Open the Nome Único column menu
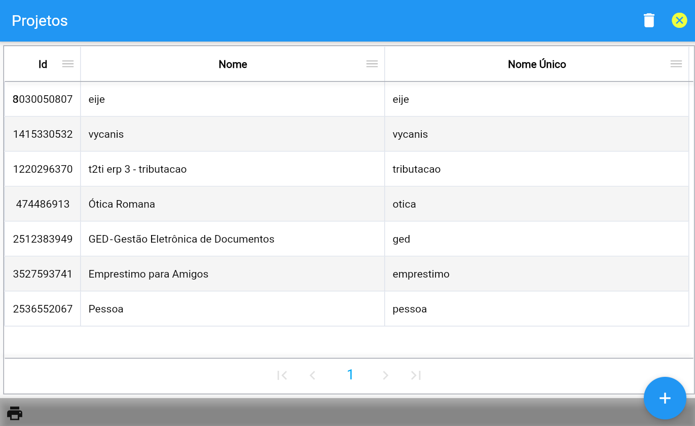This screenshot has height=426, width=695. point(676,64)
